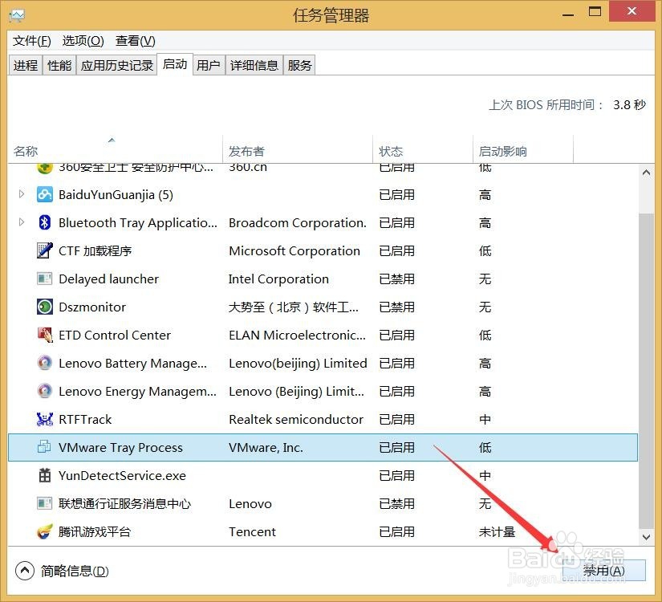Image resolution: width=662 pixels, height=602 pixels.
Task: Click the Lenovo Battery Manager icon
Action: (x=45, y=363)
